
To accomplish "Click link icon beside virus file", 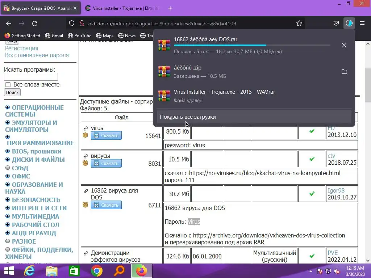I will point(86,129).
